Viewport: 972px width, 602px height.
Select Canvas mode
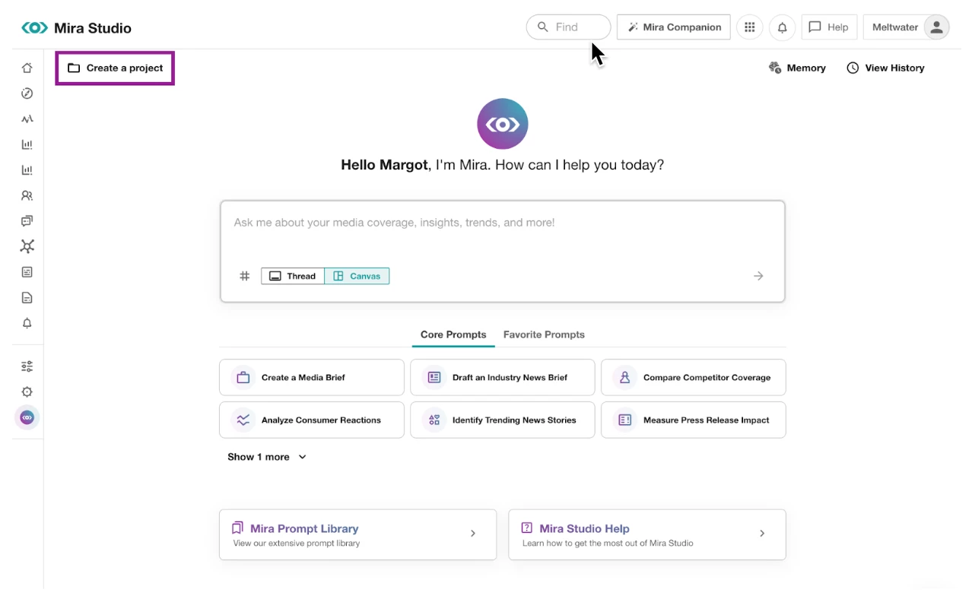[x=357, y=276]
